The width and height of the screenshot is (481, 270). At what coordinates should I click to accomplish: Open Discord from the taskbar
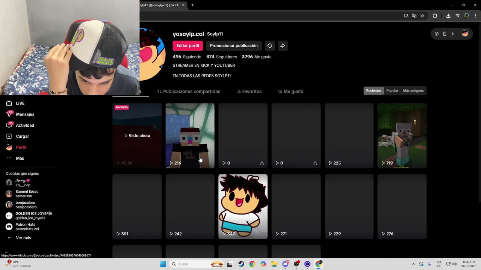pos(285,264)
